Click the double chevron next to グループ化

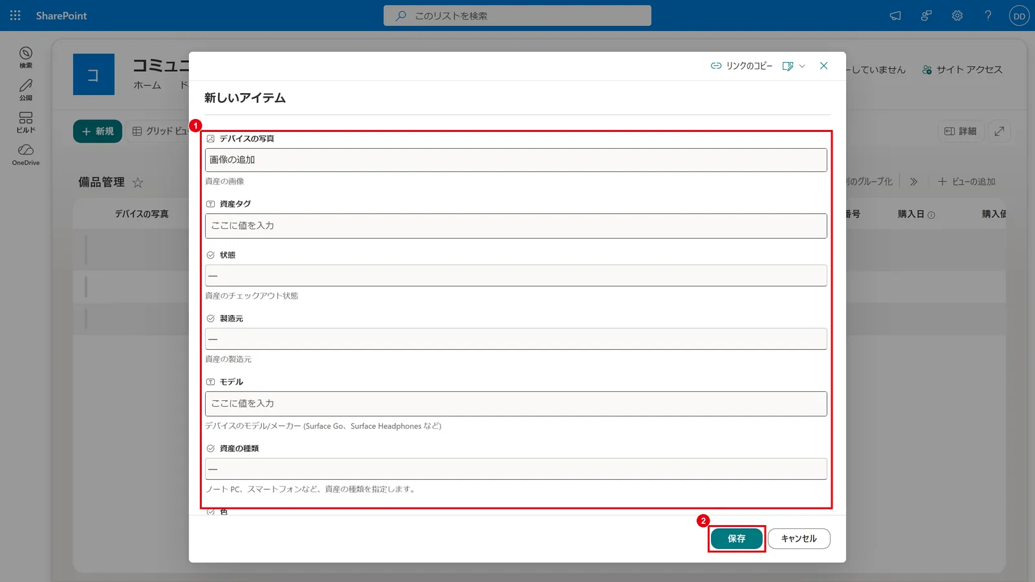point(913,182)
